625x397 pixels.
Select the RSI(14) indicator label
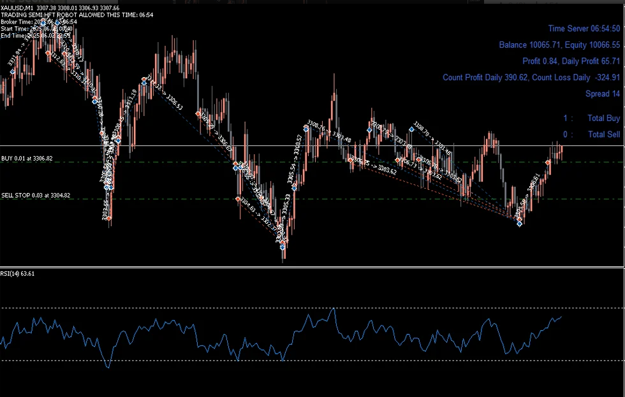(18, 273)
